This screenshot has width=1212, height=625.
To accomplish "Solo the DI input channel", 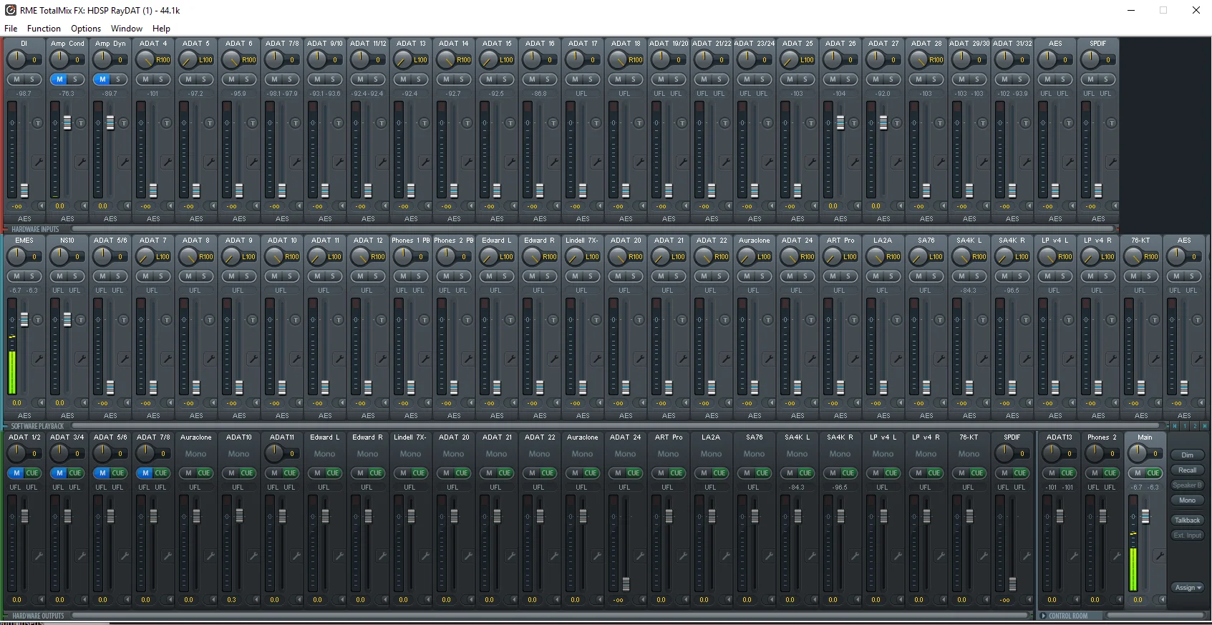I will [32, 79].
